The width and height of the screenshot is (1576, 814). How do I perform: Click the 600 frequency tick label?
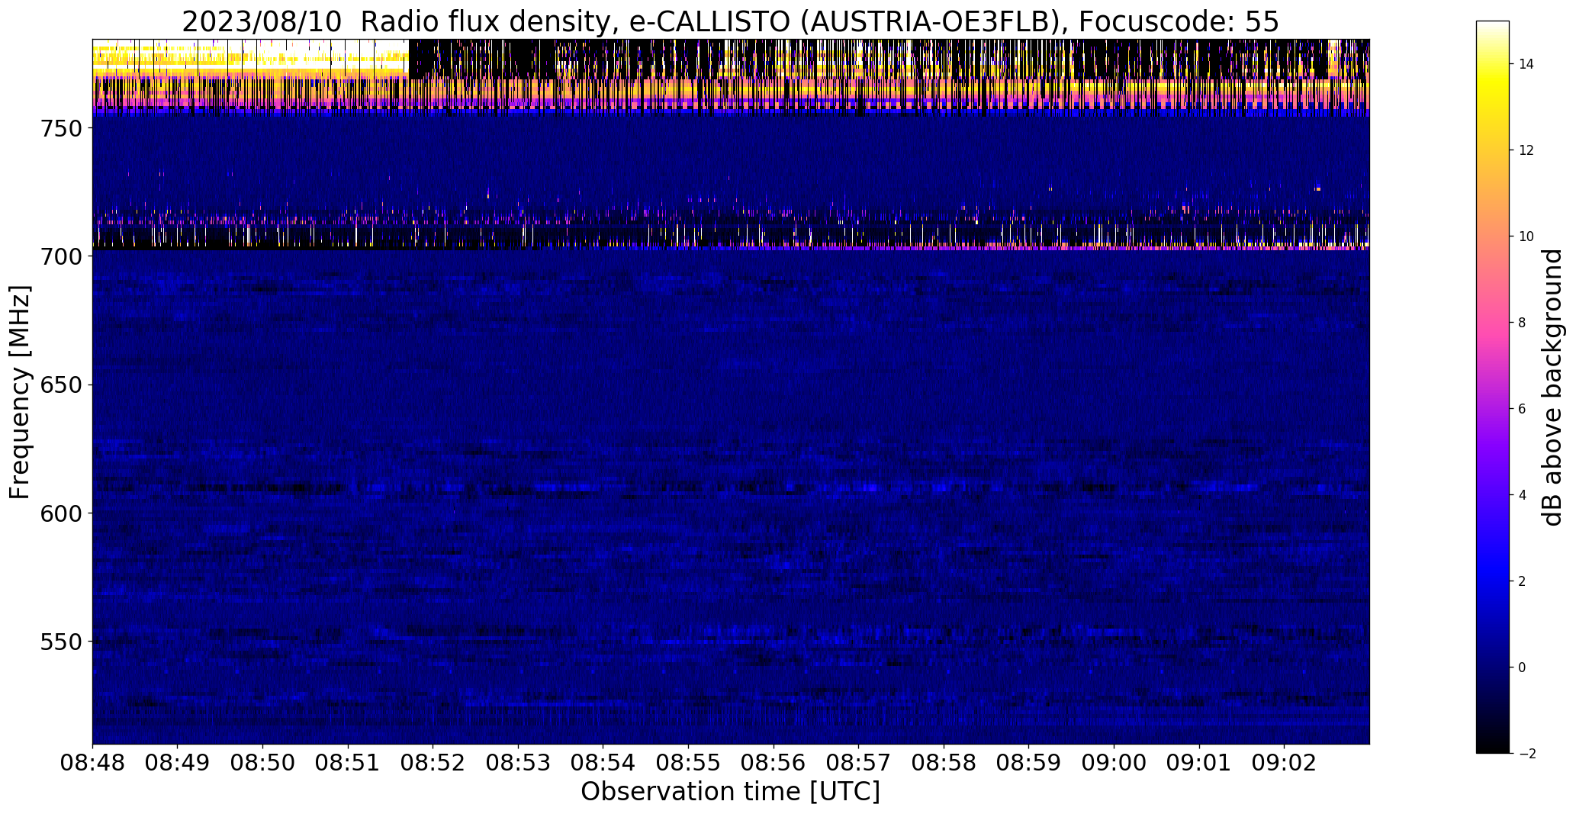tap(61, 513)
